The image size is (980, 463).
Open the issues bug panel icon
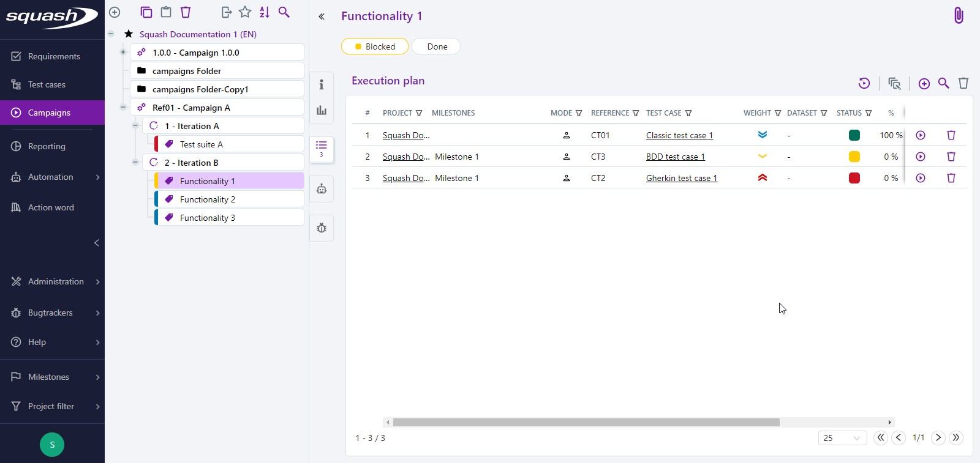322,228
